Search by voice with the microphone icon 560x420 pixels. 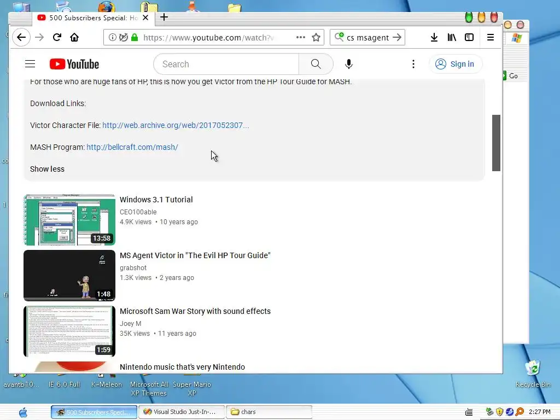click(348, 64)
